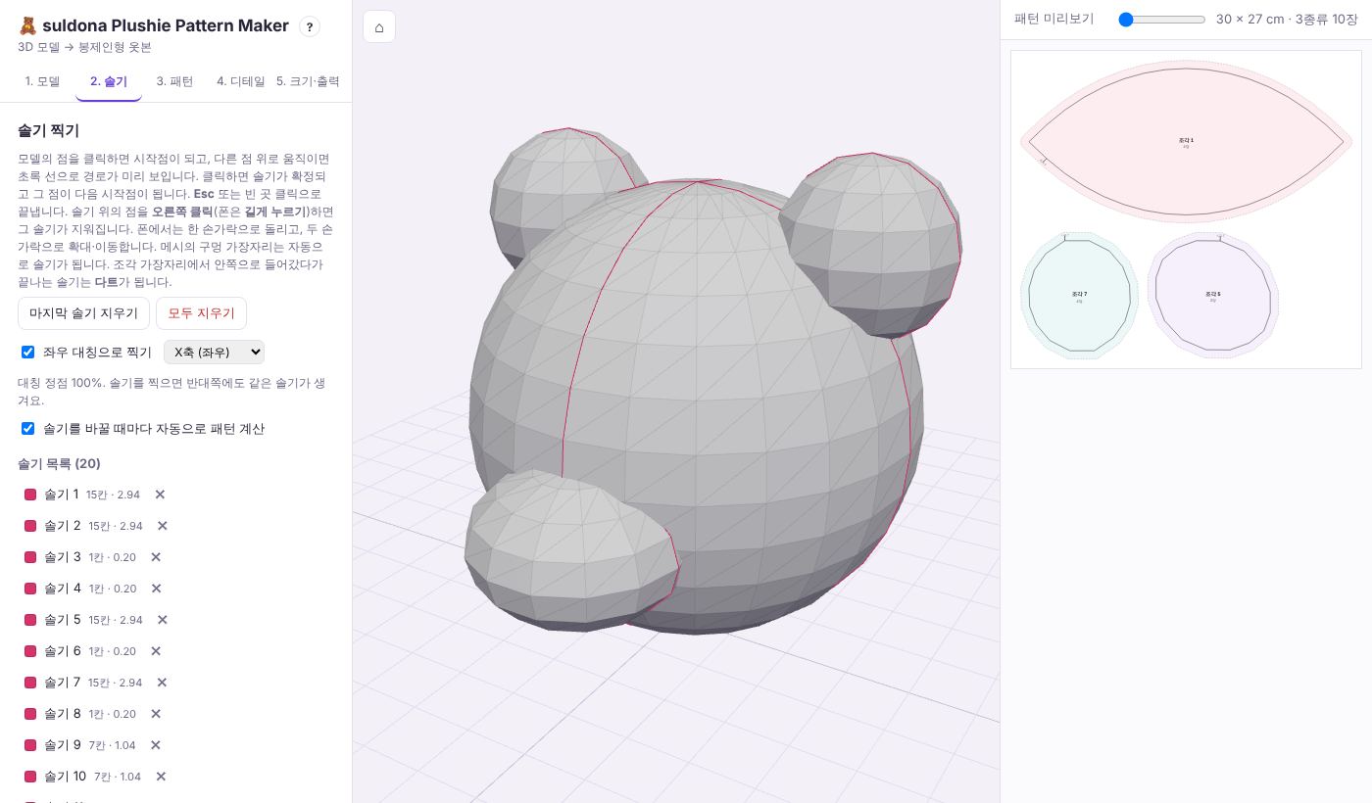Click the color swatch of 솔기 2
The image size is (1372, 803).
point(30,526)
